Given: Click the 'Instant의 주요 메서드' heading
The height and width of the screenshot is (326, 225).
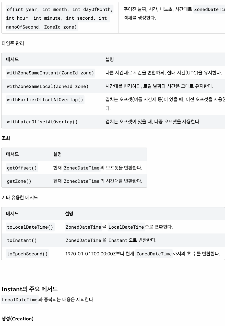Looking at the screenshot, I should click(30, 289).
